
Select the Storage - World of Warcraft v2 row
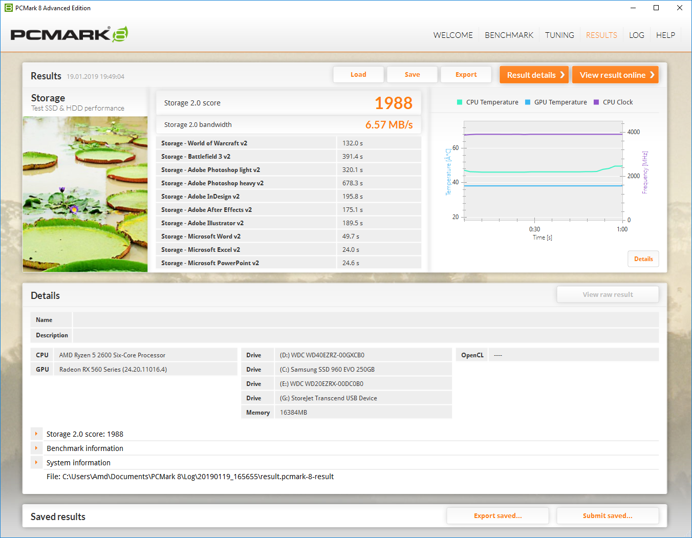click(289, 143)
